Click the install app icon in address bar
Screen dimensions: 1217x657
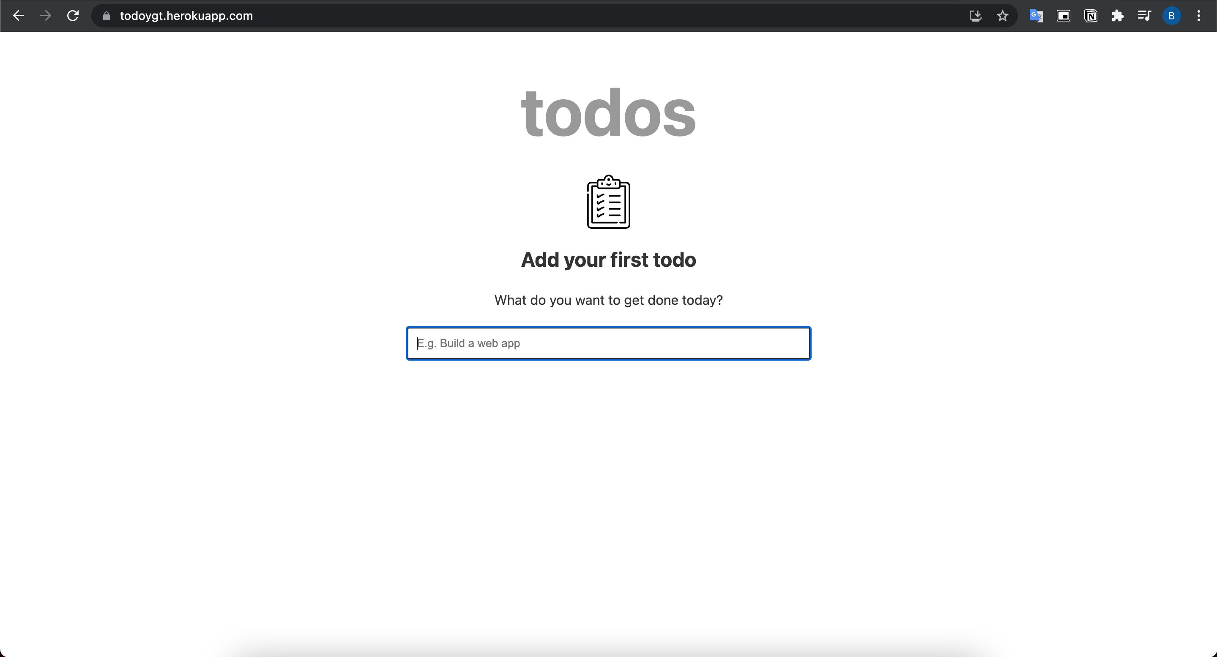(x=976, y=16)
